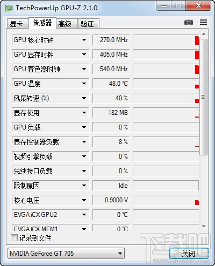
Task: Click the 405.0 MHz memory clock value
Action: click(111, 54)
